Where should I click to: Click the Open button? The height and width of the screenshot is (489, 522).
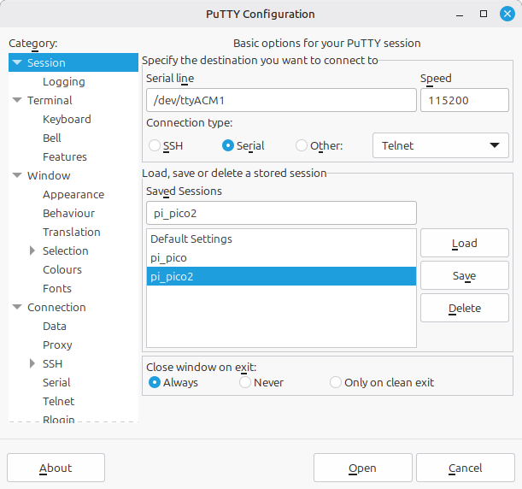click(362, 468)
